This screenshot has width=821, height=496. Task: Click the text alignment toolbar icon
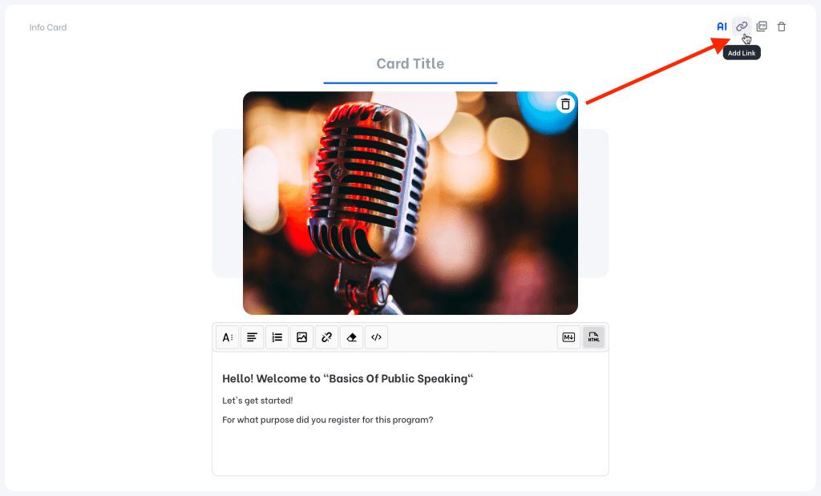point(253,337)
